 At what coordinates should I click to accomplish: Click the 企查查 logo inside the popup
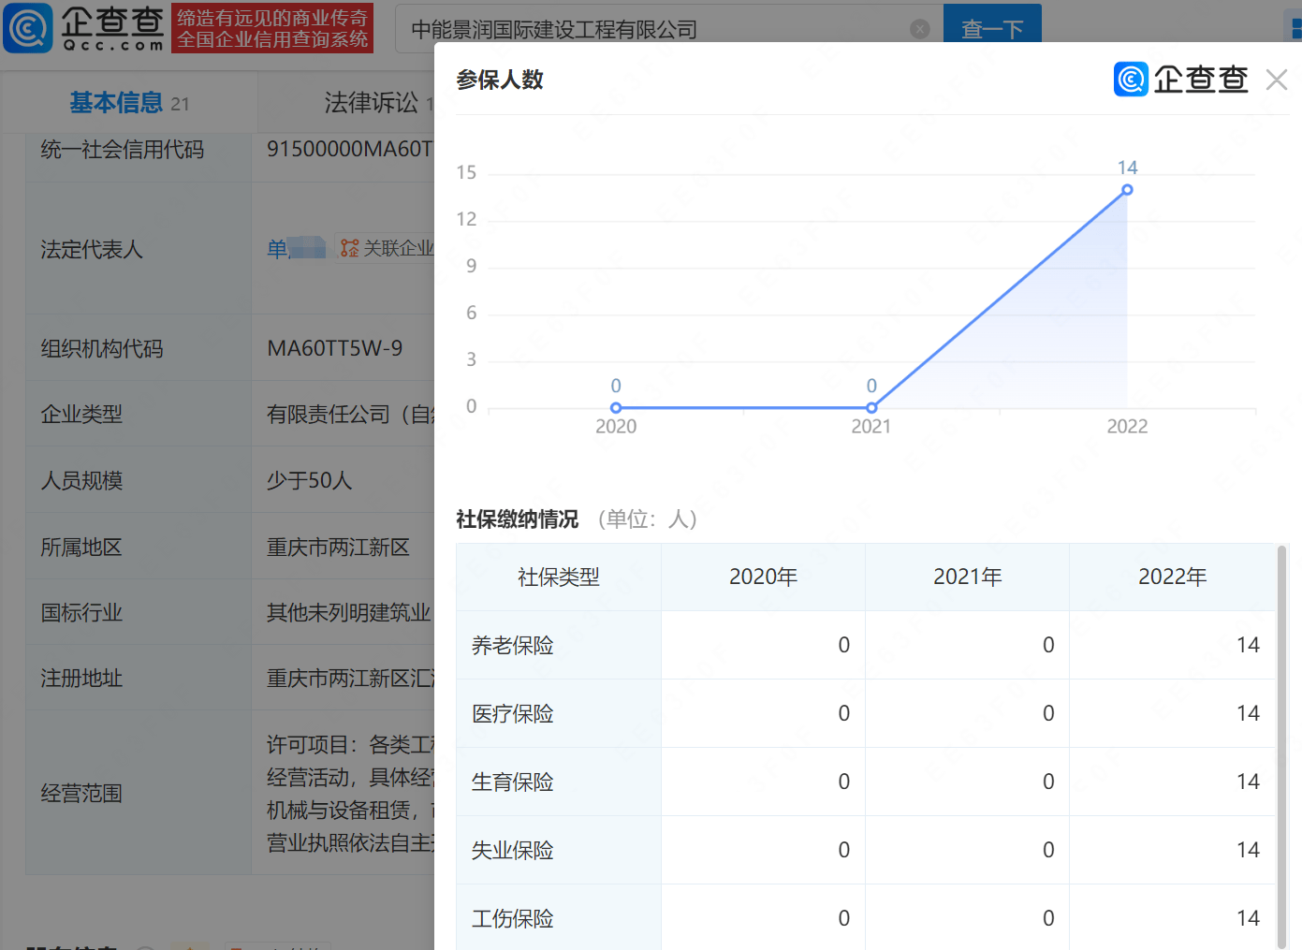coord(1181,80)
